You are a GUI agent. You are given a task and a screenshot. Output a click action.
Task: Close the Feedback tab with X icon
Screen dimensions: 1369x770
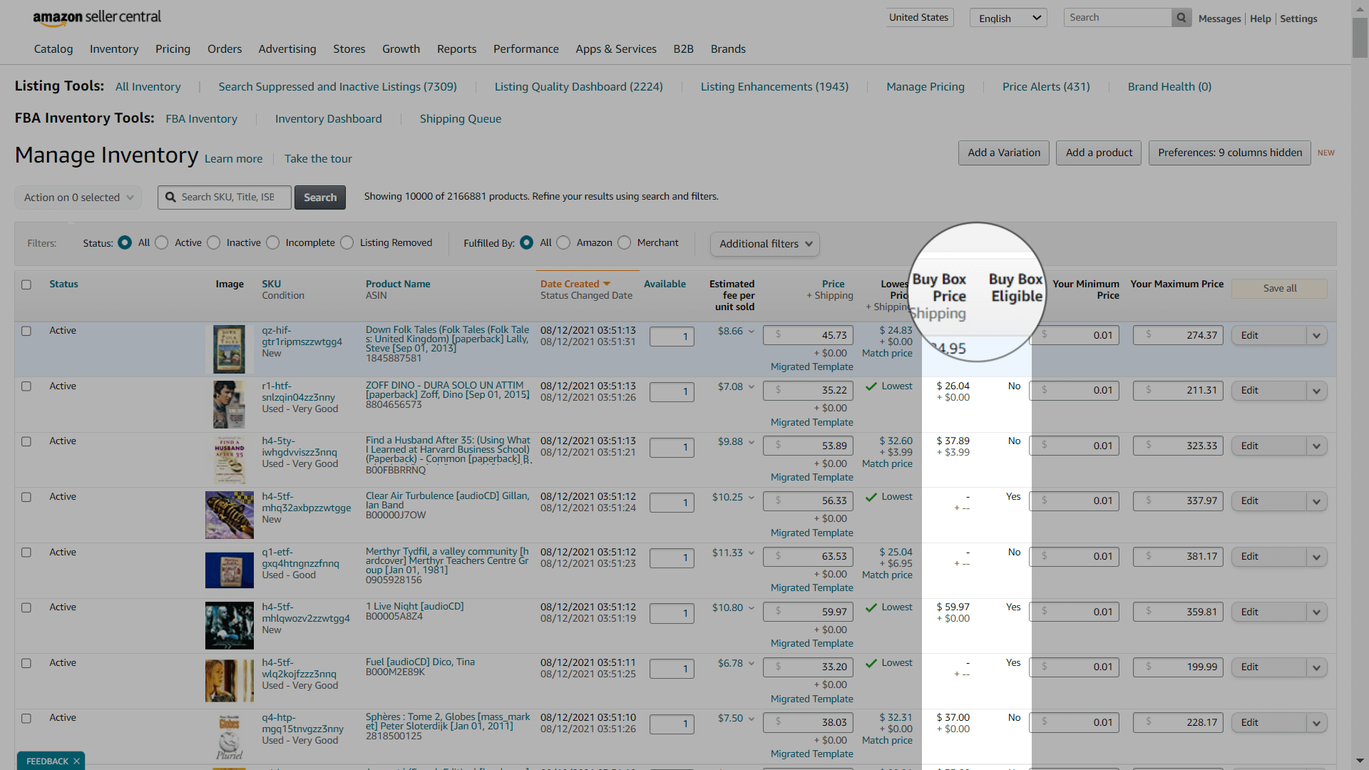[76, 761]
